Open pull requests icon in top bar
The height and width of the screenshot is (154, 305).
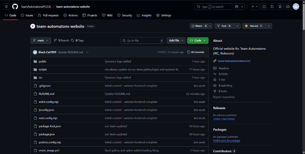272,7
